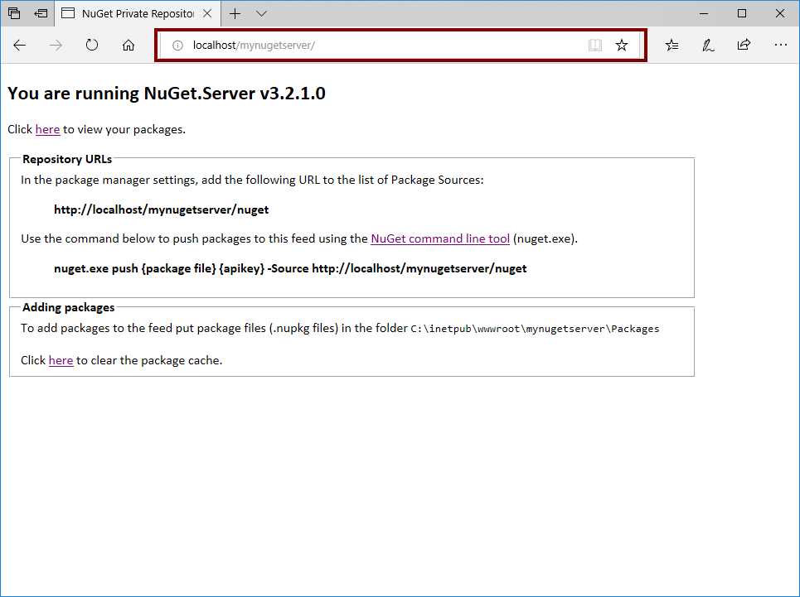The width and height of the screenshot is (800, 597).
Task: Click the forward navigation arrow
Action: (x=56, y=46)
